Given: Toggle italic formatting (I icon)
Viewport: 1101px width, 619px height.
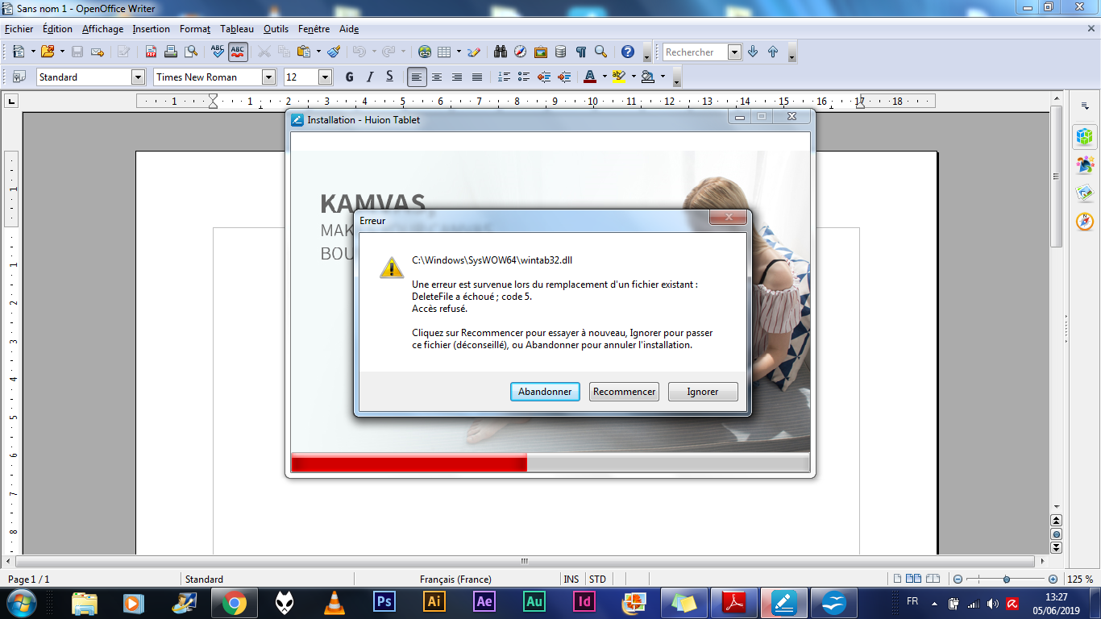Looking at the screenshot, I should tap(370, 77).
